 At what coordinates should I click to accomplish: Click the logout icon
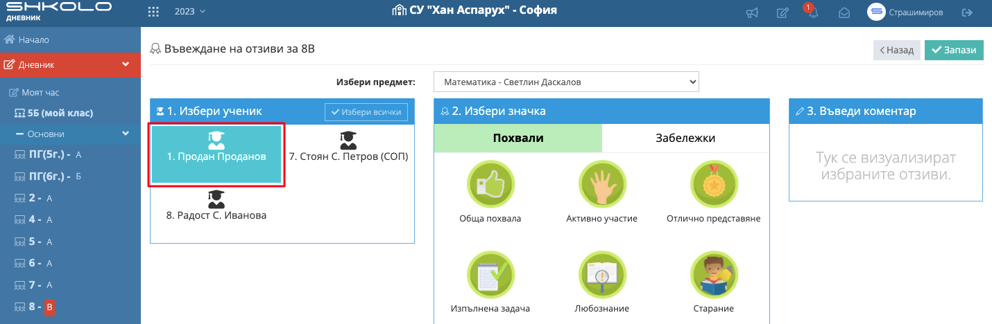[967, 12]
